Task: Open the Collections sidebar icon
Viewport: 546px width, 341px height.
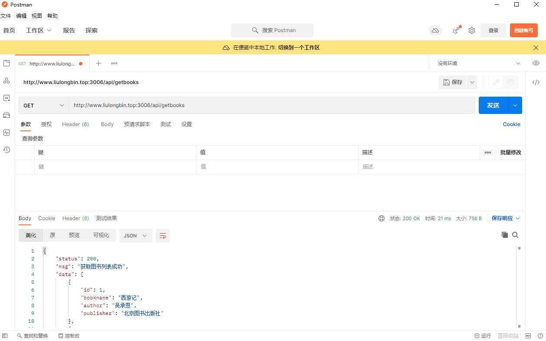Action: [x=7, y=63]
